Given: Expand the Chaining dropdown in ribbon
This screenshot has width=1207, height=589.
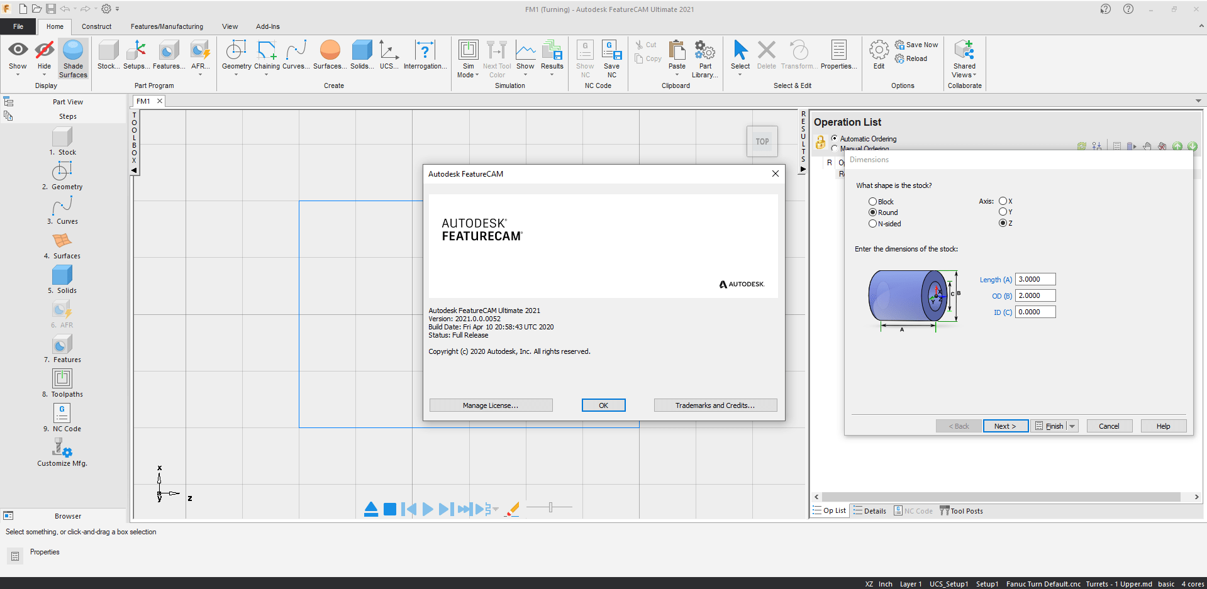Looking at the screenshot, I should [x=267, y=75].
